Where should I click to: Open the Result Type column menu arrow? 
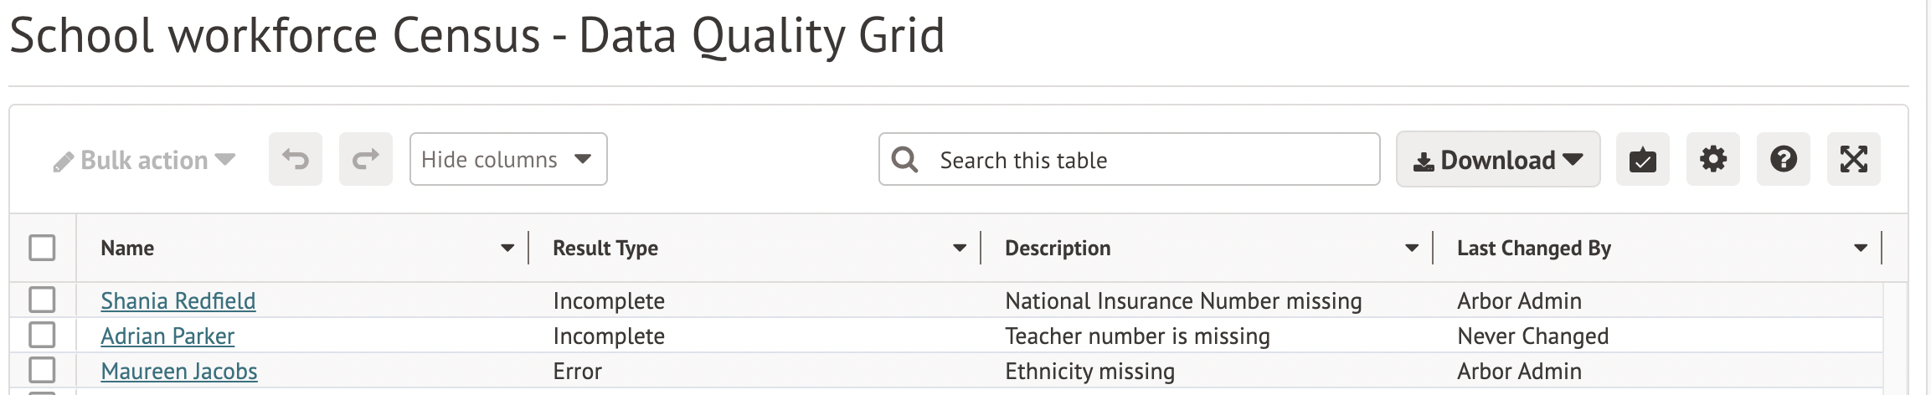click(960, 248)
